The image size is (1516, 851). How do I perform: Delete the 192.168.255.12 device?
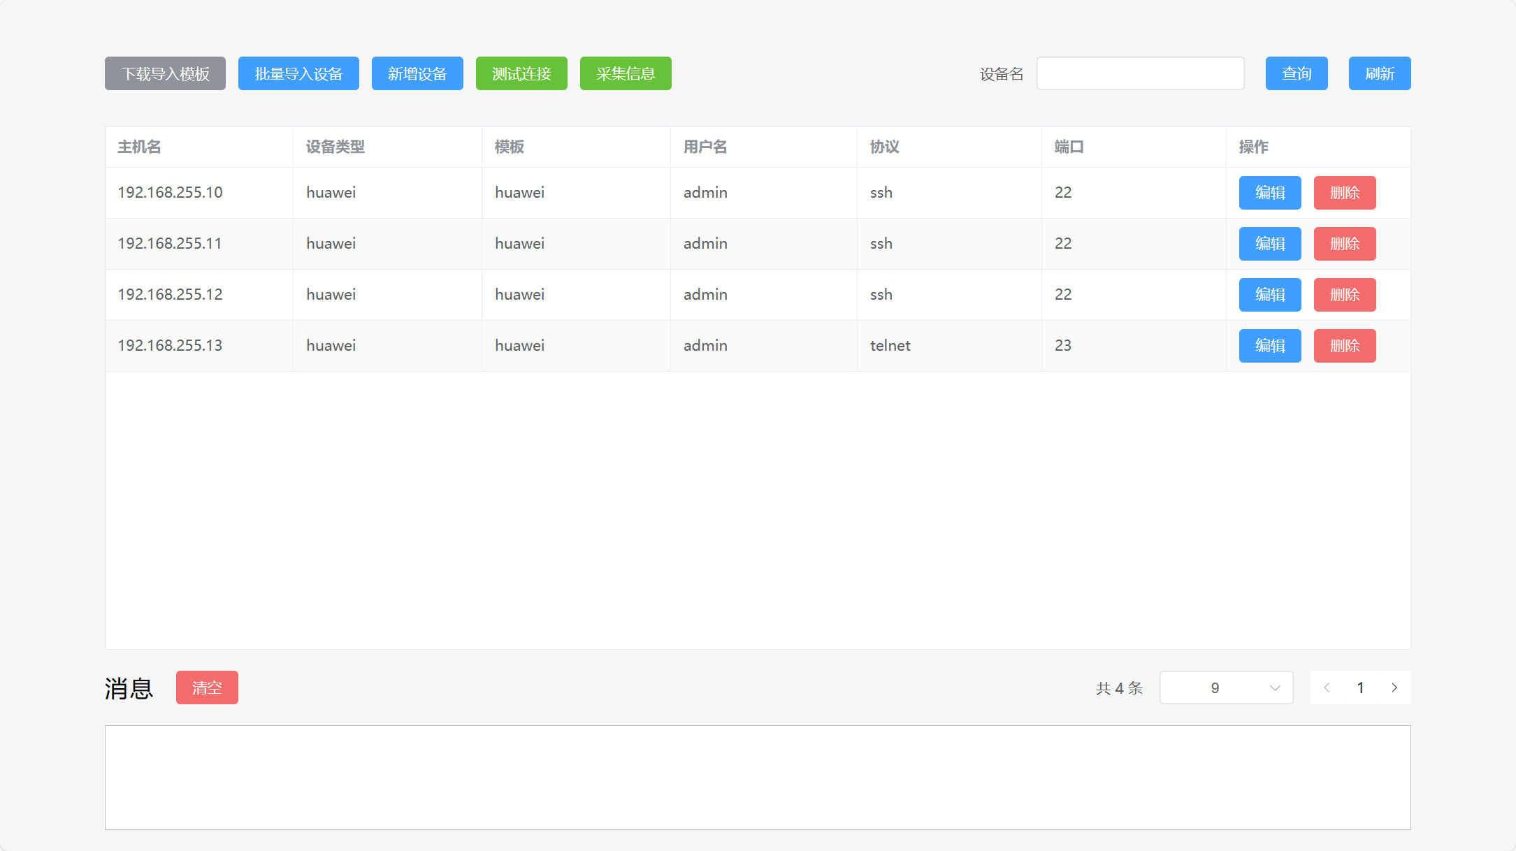(1344, 295)
